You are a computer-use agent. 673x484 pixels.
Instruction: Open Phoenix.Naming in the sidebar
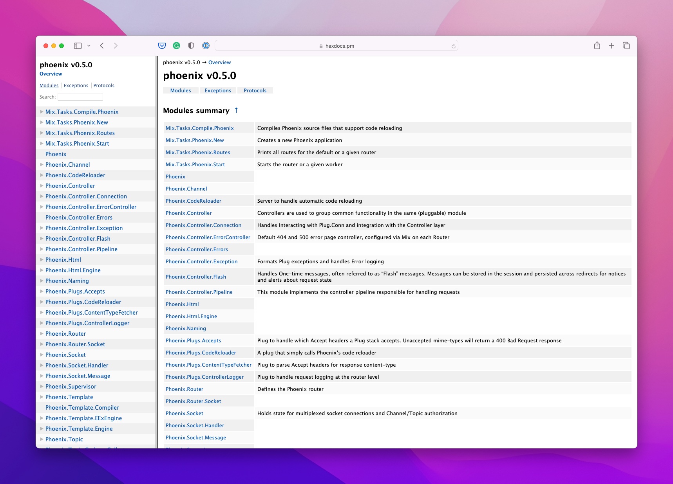pos(67,281)
